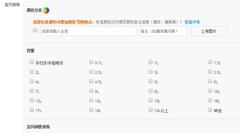
Task: Click the 选择或输入主色 color input field
Action: 88,31
